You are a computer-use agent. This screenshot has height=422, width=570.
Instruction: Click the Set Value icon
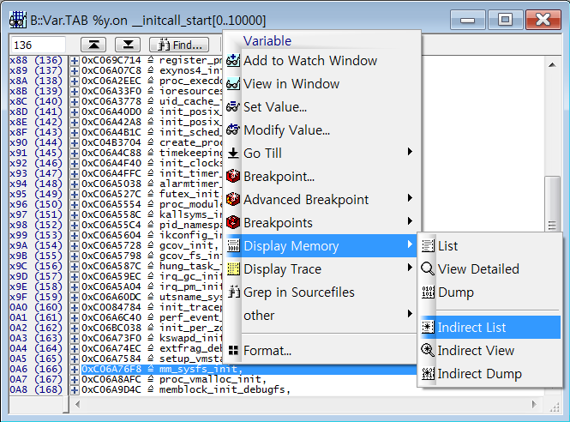(233, 107)
